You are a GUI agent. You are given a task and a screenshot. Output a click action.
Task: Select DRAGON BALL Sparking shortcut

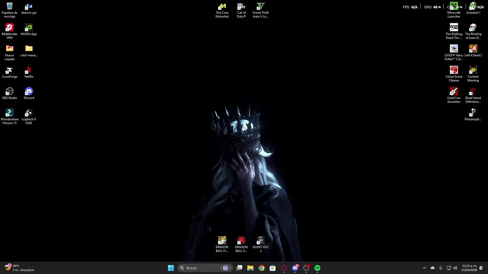pos(241,245)
